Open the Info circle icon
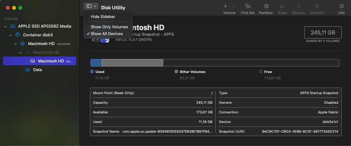This screenshot has height=146, width=351. (342, 6)
